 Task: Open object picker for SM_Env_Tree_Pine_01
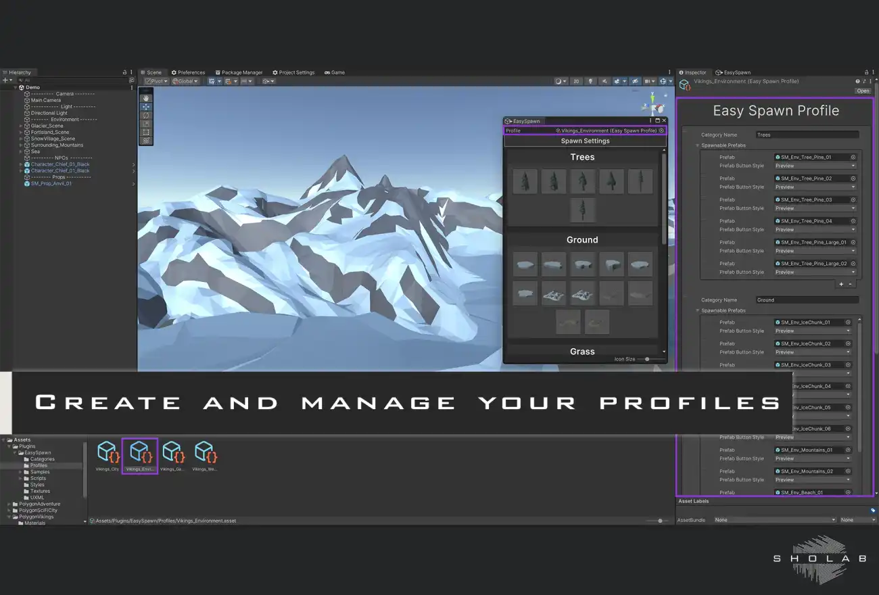click(x=853, y=157)
